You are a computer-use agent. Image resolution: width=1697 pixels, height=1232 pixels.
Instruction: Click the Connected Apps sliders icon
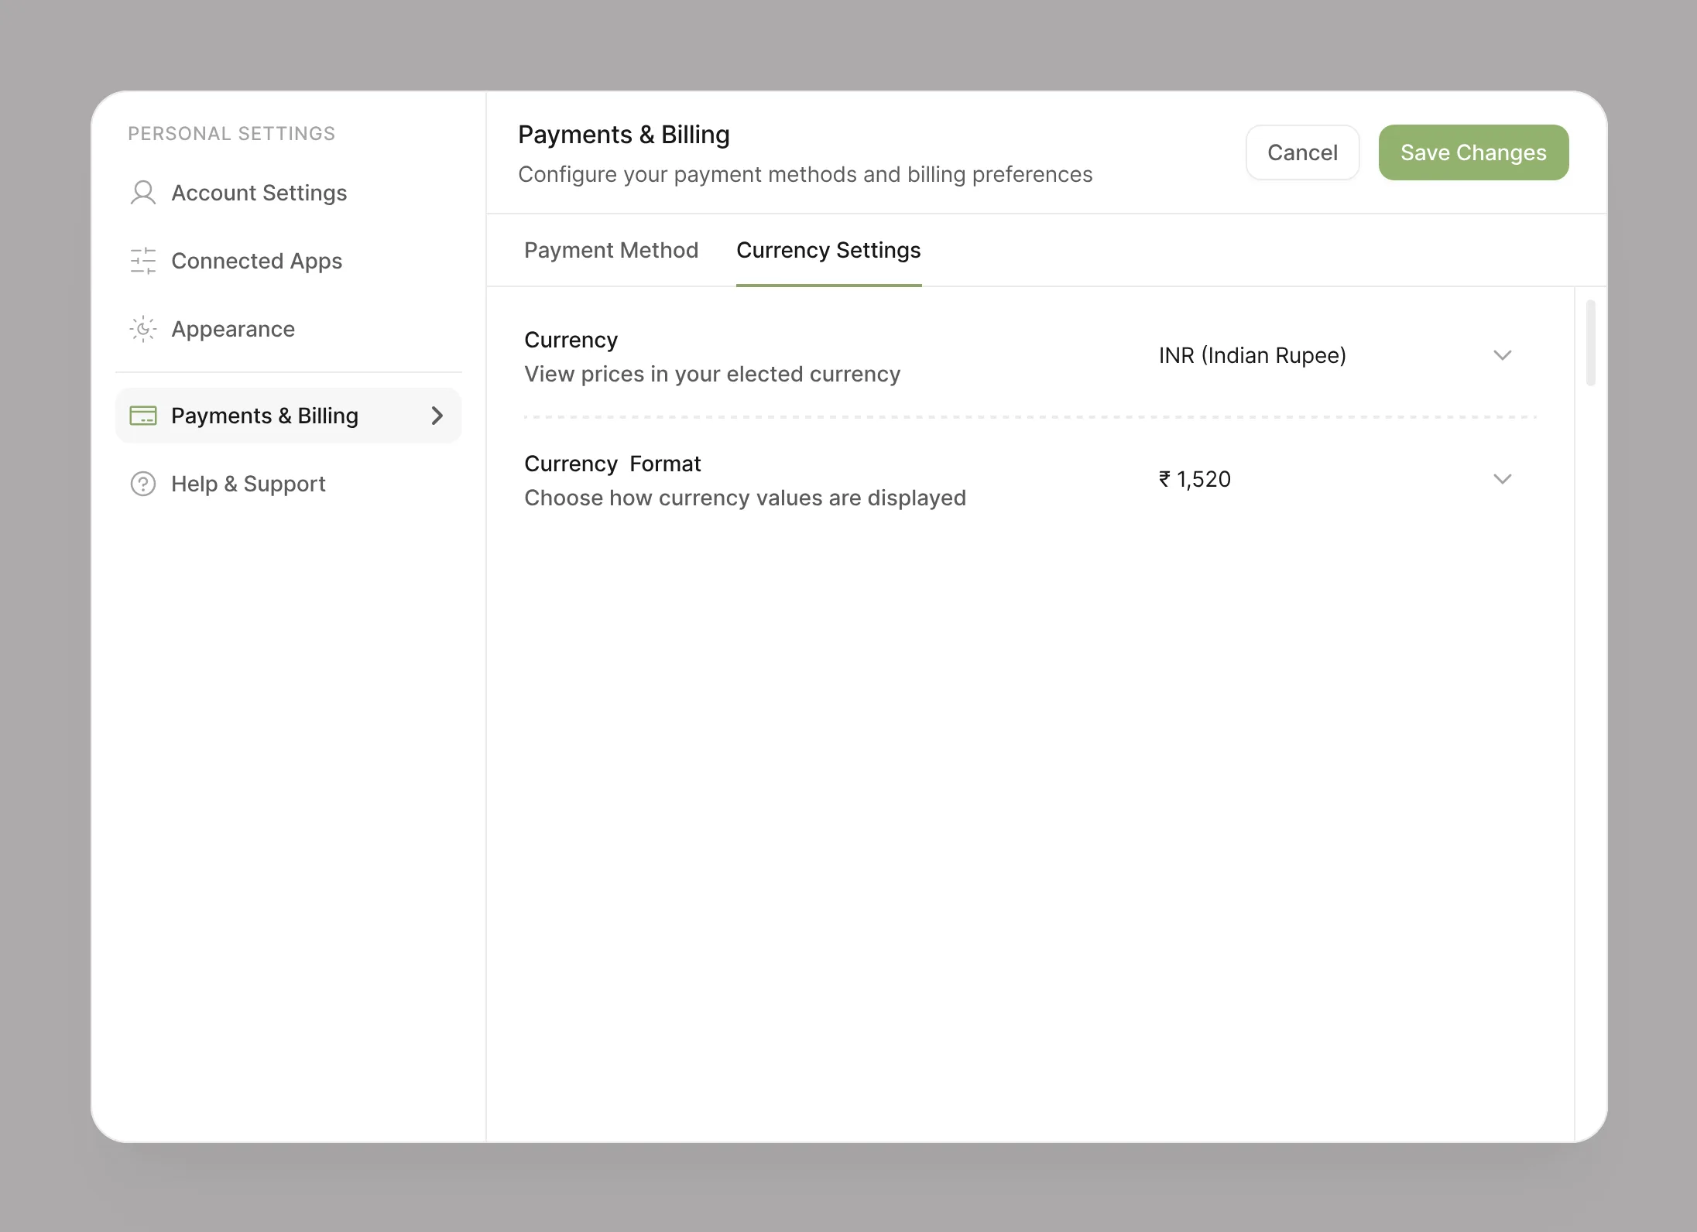coord(143,261)
